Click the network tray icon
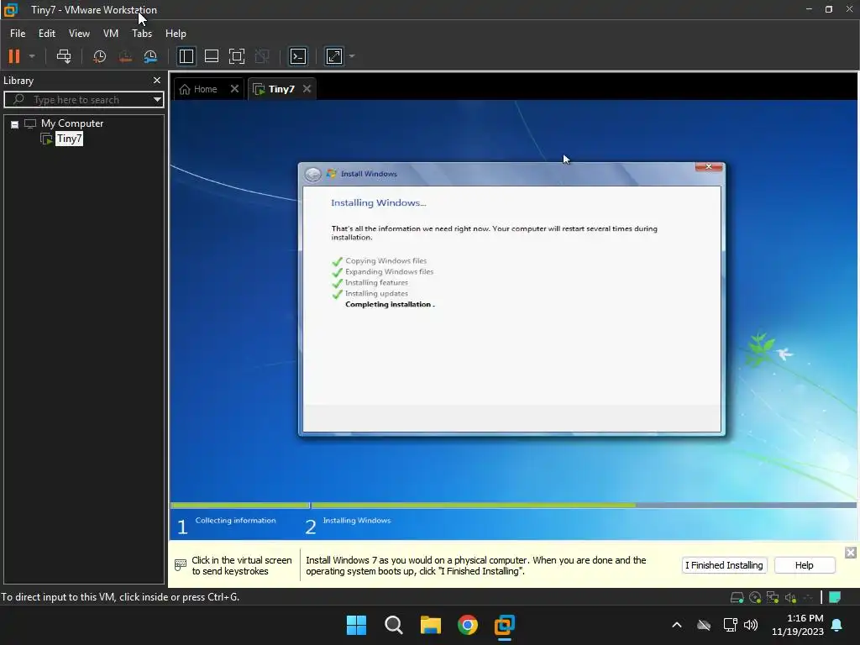860x645 pixels. pos(730,625)
